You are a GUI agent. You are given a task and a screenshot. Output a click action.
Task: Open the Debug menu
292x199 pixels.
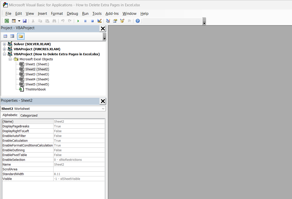point(72,14)
